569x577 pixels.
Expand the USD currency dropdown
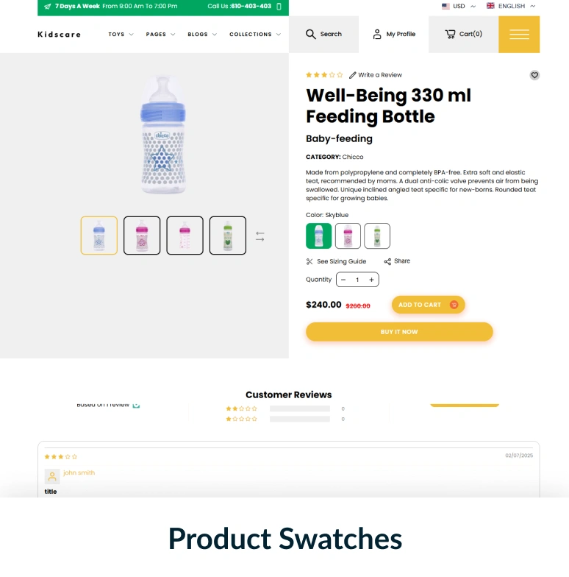pos(459,6)
